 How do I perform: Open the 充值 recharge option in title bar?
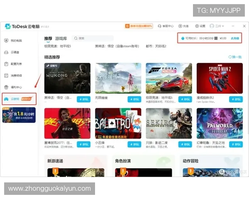coord(183,26)
